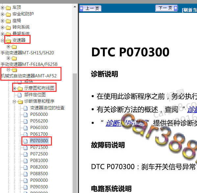This screenshot has height=193, width=197.
Task: Select the 诊断信息和程序 label
Action: (x=39, y=101)
